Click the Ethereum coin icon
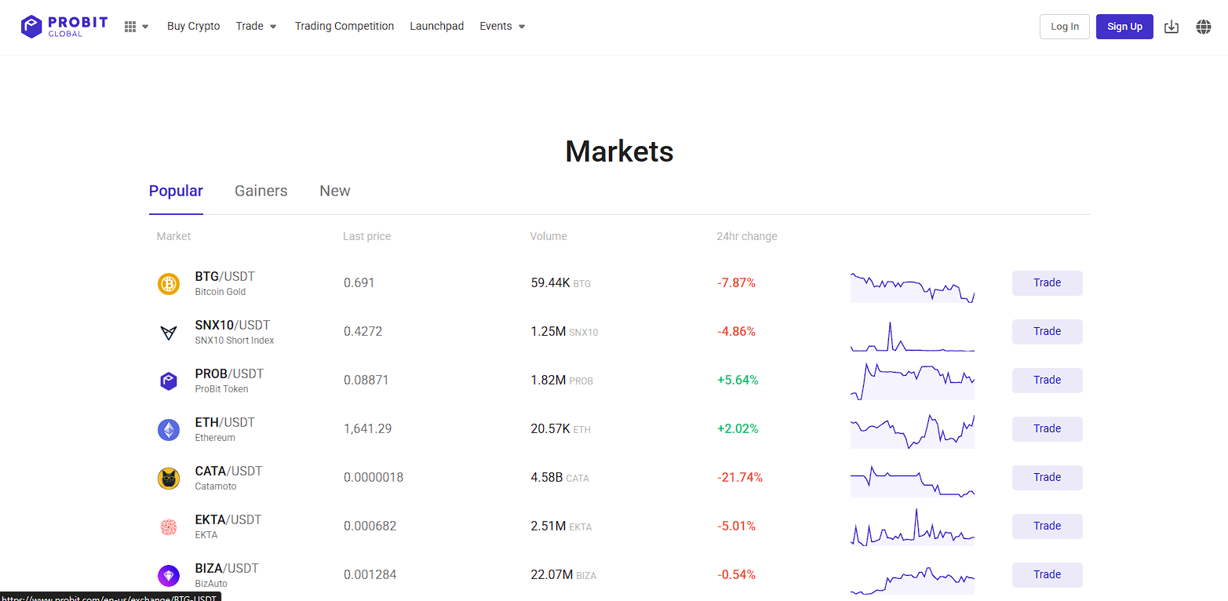The height and width of the screenshot is (601, 1228). click(169, 429)
